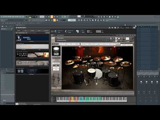
Task: Open the Kontakt options gear icon
Action: (x=112, y=28)
